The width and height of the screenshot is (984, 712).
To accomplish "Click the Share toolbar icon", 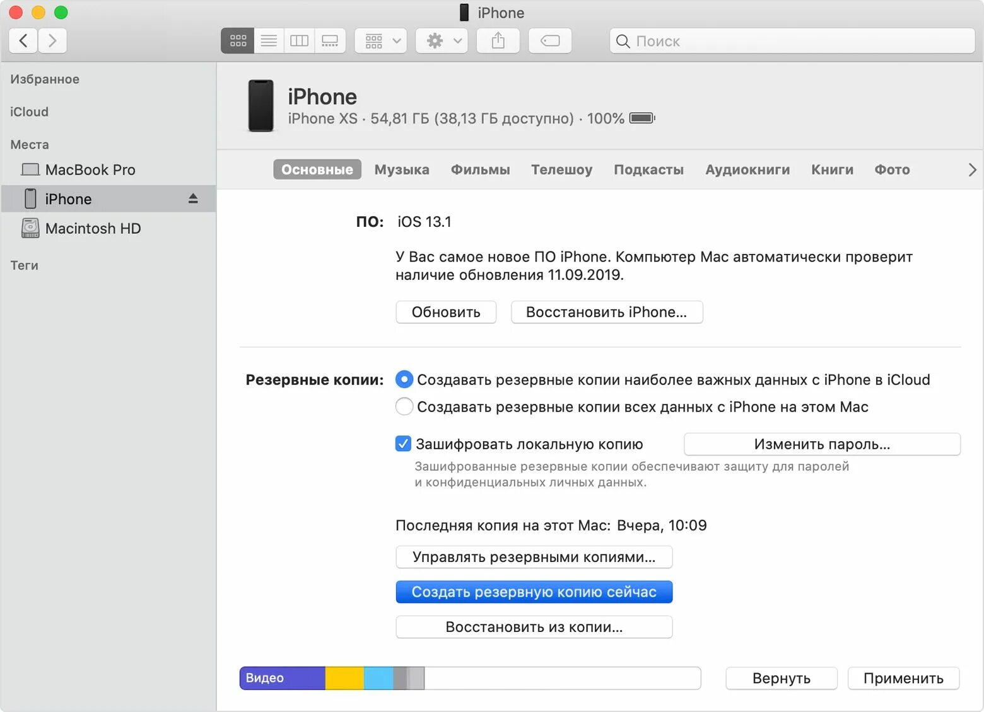I will click(498, 41).
